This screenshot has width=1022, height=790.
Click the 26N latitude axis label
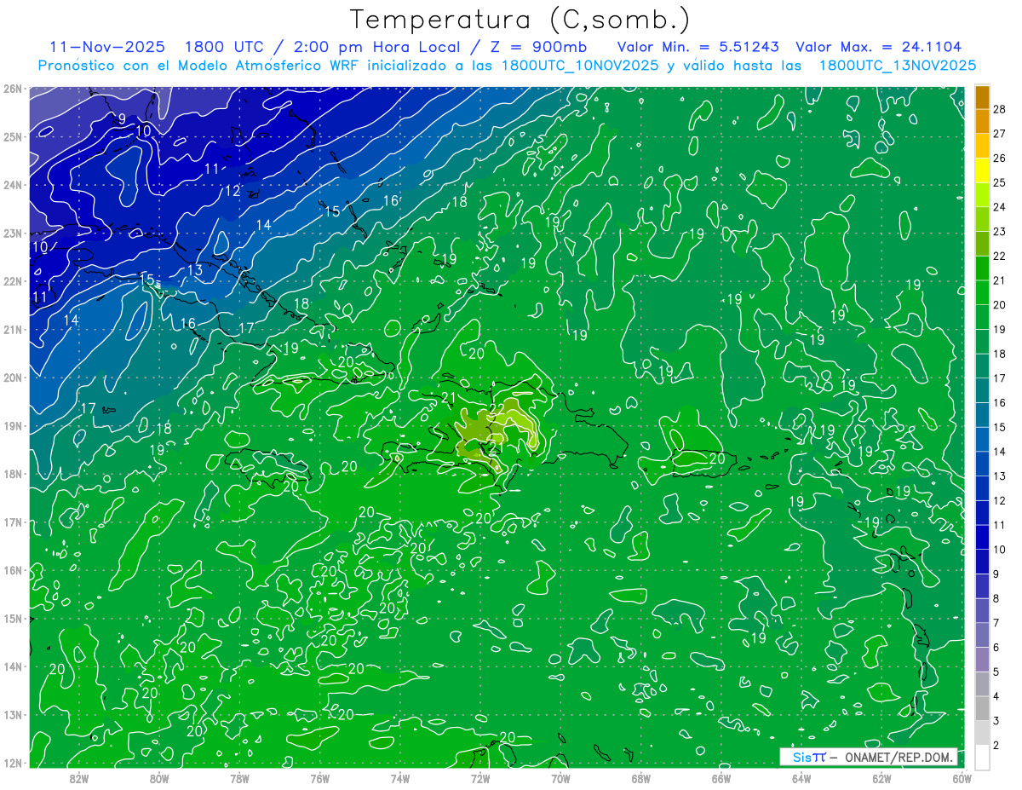[x=13, y=89]
